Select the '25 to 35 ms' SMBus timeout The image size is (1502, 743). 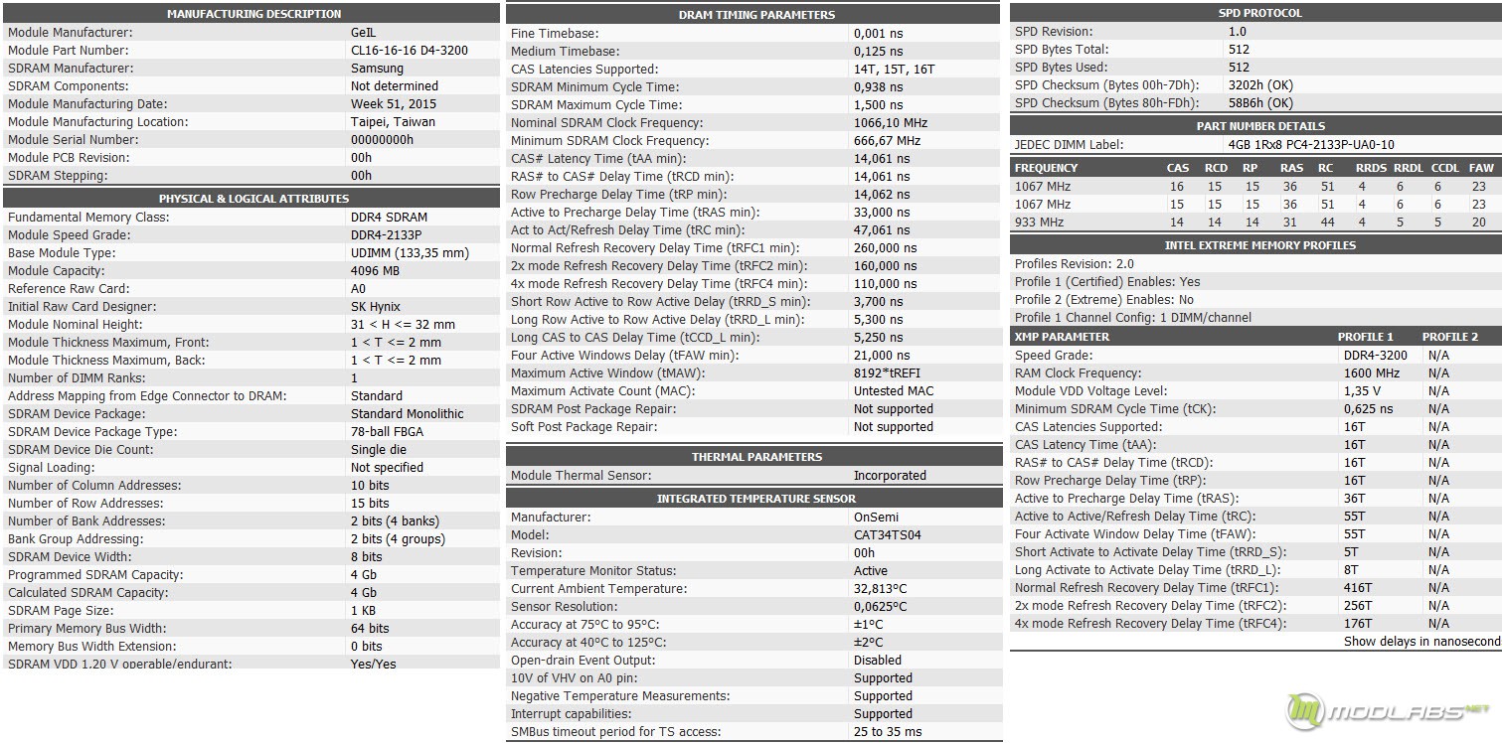click(888, 732)
